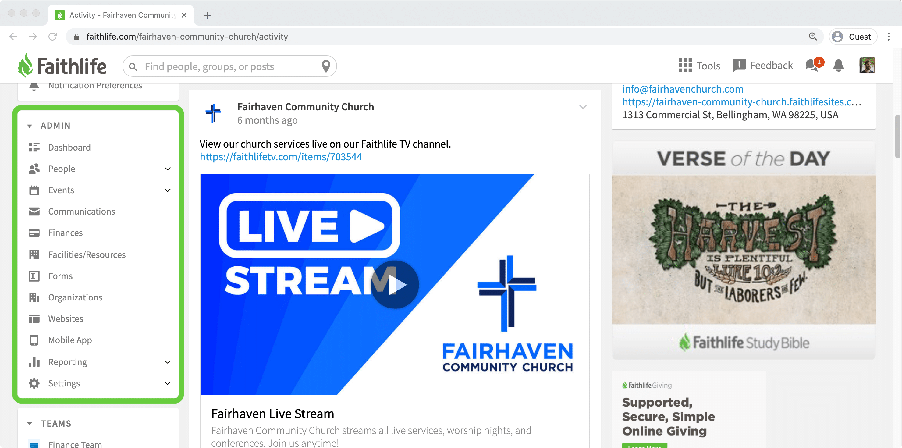Image resolution: width=902 pixels, height=448 pixels.
Task: Open Finances
Action: point(66,233)
